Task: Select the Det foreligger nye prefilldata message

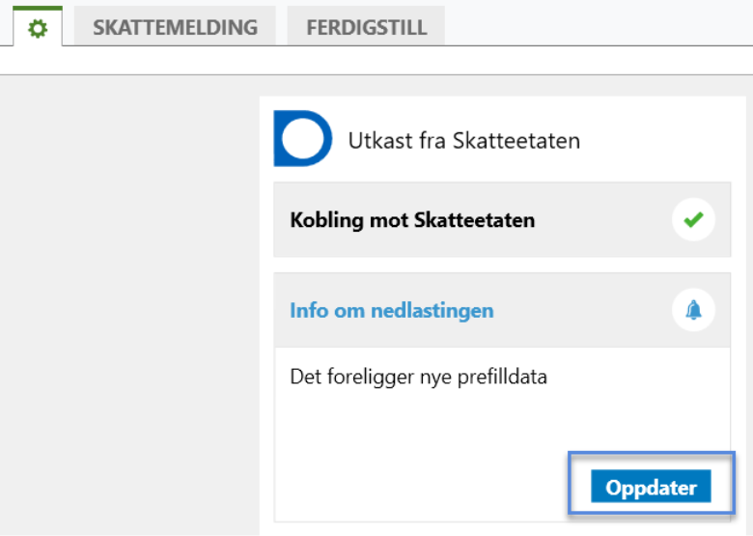Action: (x=418, y=377)
